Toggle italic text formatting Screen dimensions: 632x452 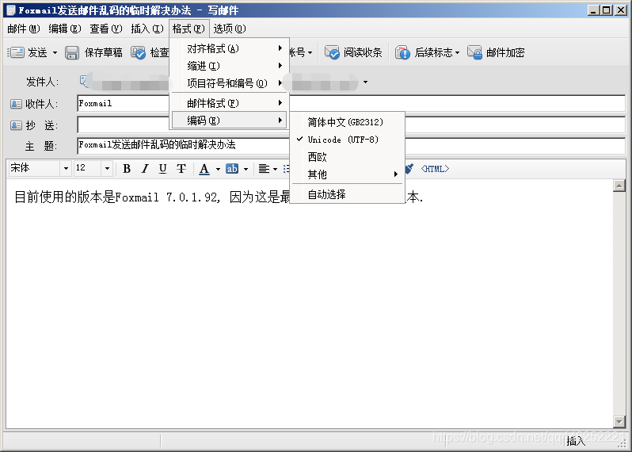pyautogui.click(x=144, y=169)
